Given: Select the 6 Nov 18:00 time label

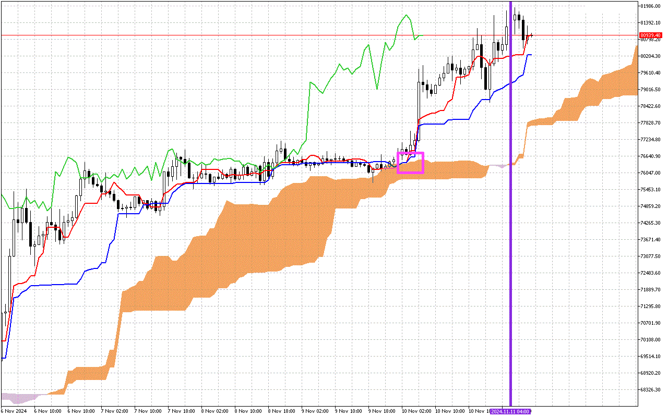Looking at the screenshot, I should pos(81,411).
